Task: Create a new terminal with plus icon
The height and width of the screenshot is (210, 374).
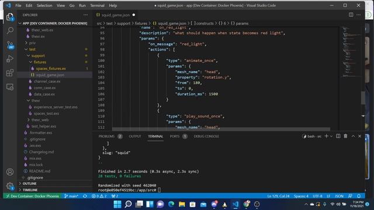Action: [x=327, y=136]
